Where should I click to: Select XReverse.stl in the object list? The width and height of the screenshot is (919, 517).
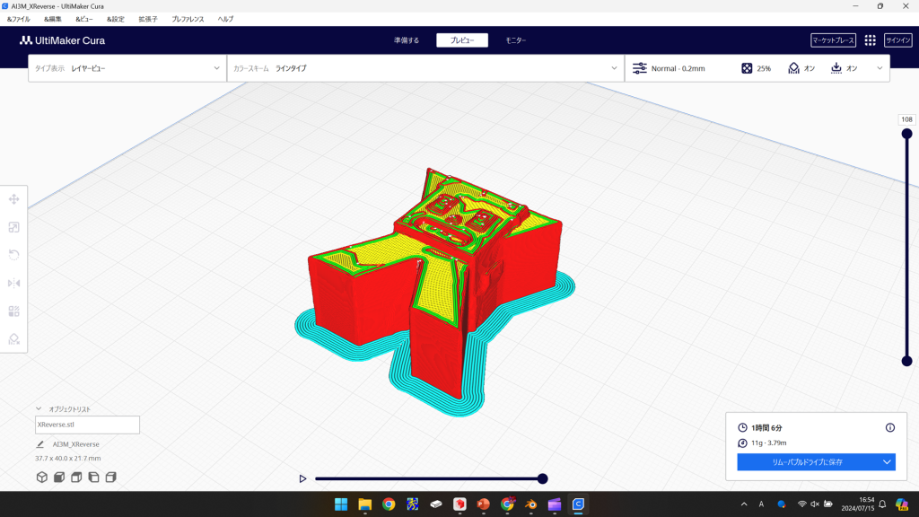tap(87, 425)
